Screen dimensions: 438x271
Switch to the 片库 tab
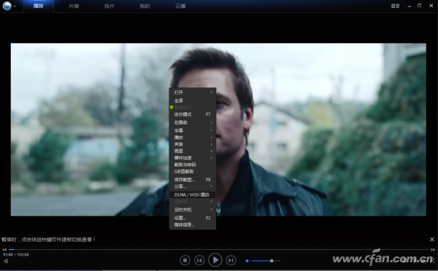[74, 6]
